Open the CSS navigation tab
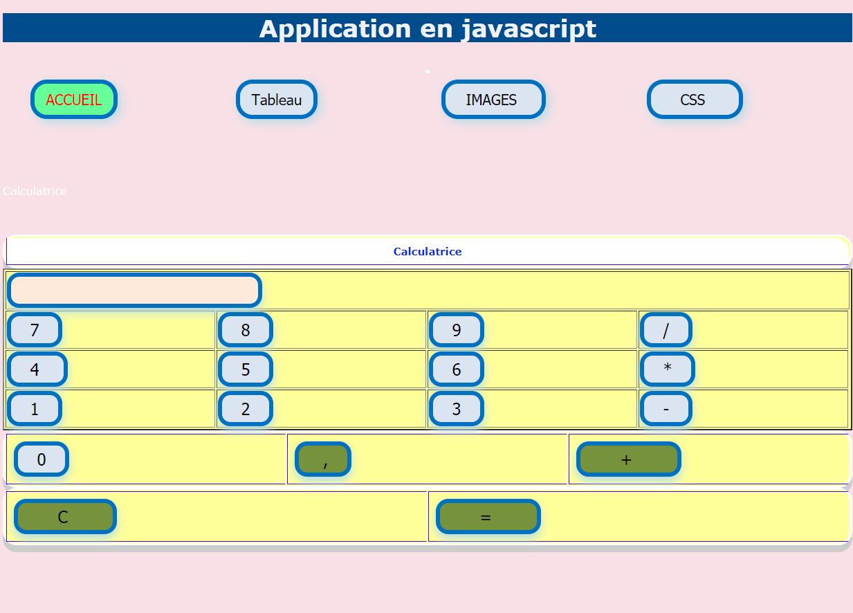853x613 pixels. [x=694, y=100]
